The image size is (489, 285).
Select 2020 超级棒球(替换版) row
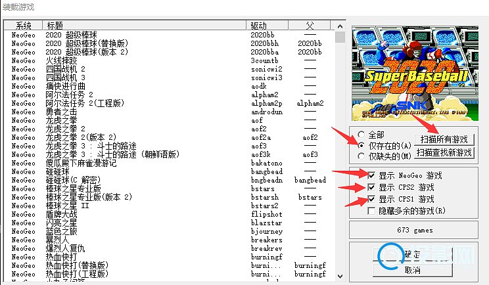point(169,43)
